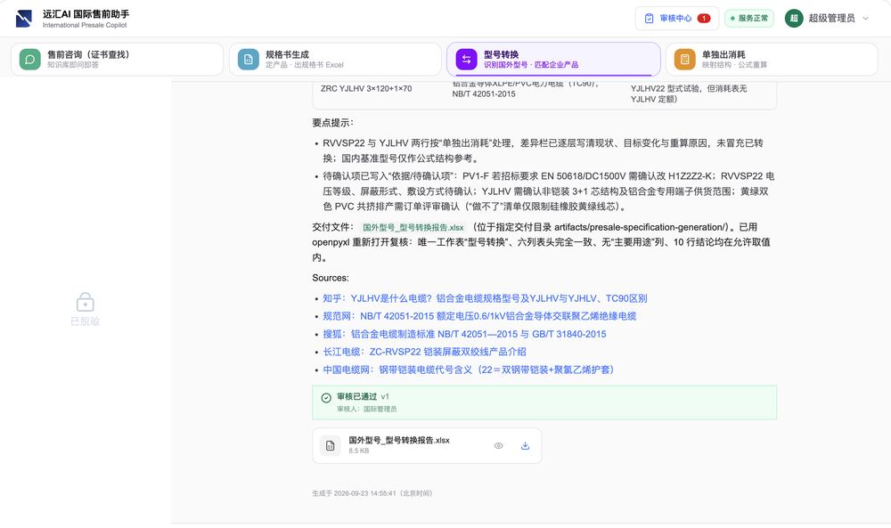Switch to the 规格书生成 tab
The height and width of the screenshot is (528, 891).
[x=335, y=59]
